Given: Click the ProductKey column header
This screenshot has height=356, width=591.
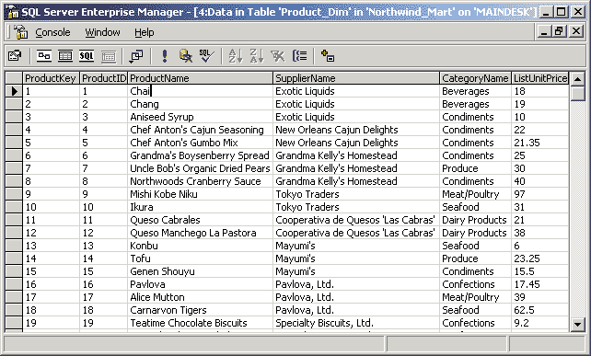Looking at the screenshot, I should pos(52,78).
